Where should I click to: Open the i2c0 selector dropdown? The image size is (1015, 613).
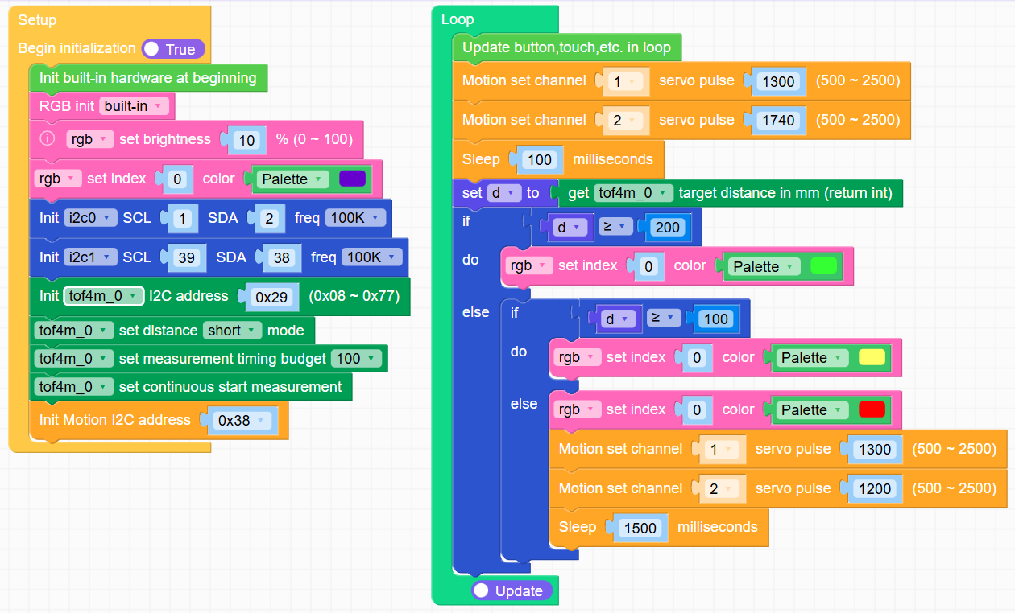91,217
